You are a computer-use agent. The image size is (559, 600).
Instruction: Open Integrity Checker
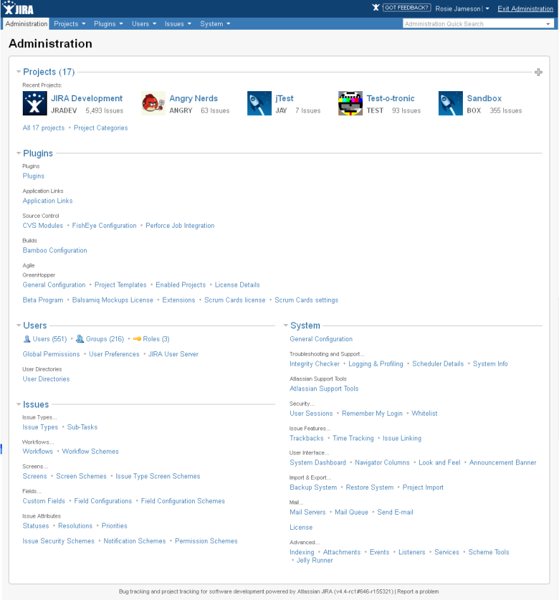point(314,363)
